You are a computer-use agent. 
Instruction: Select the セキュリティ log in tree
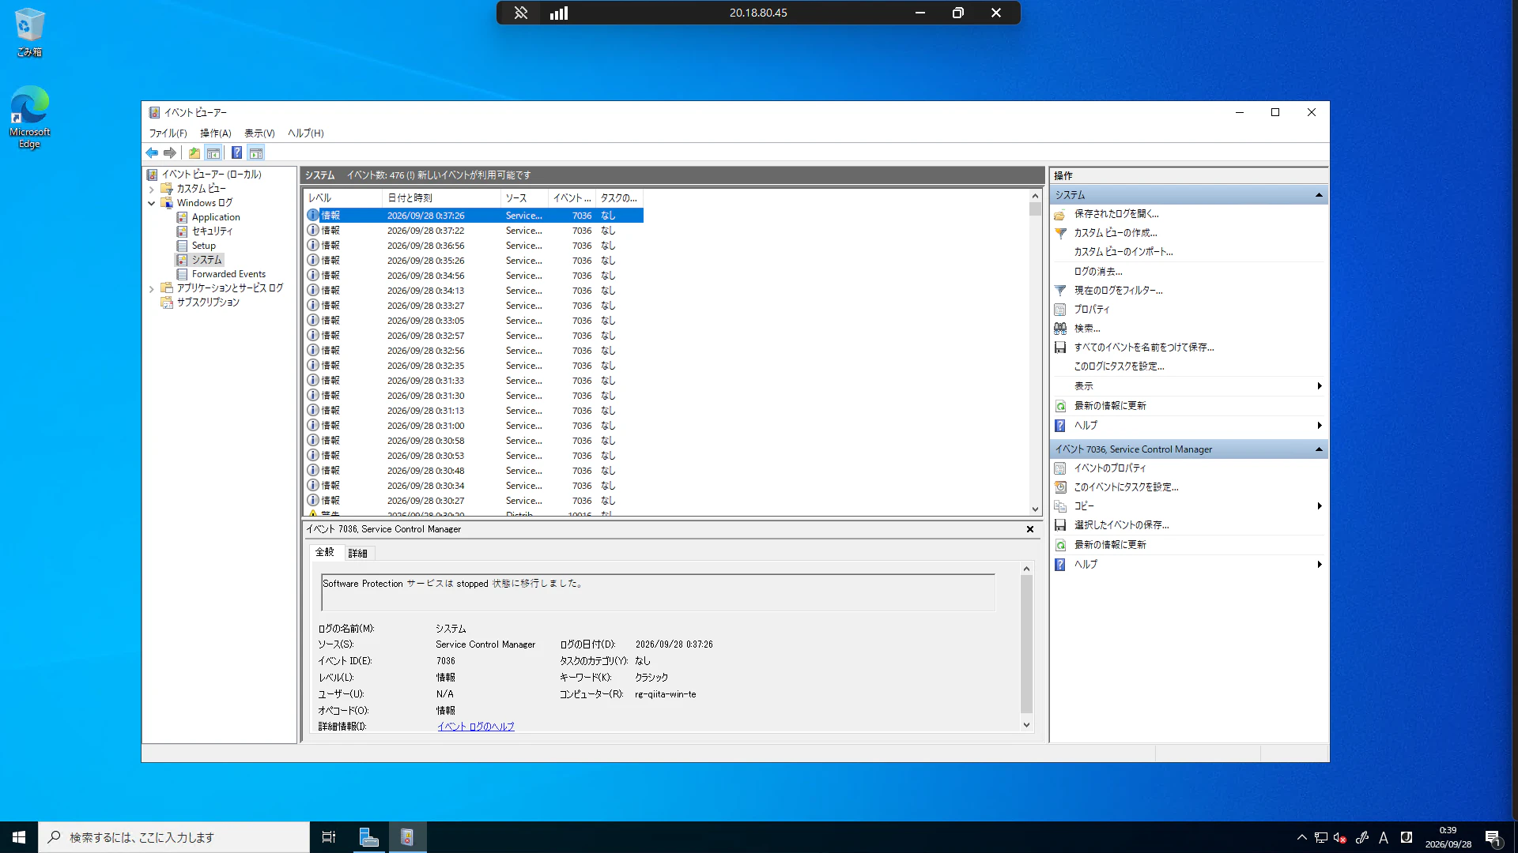[x=212, y=231]
